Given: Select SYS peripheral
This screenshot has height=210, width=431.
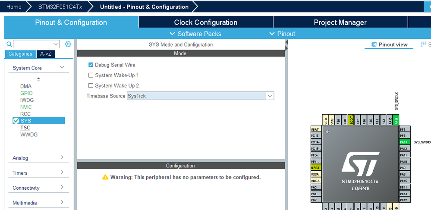Looking at the screenshot, I should click(x=39, y=121).
